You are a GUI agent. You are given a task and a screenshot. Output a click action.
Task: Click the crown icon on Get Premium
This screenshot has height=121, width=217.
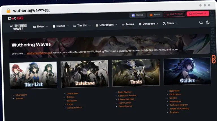coord(168,14)
